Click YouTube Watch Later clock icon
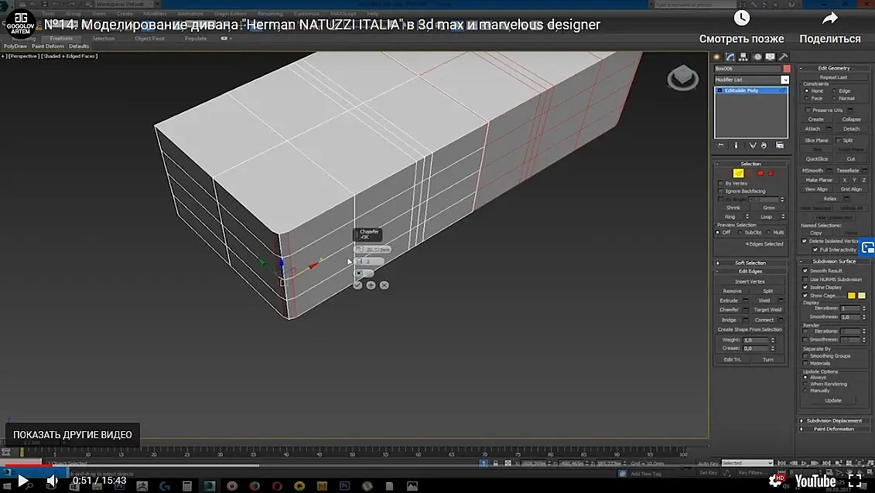Image resolution: width=875 pixels, height=493 pixels. [741, 19]
